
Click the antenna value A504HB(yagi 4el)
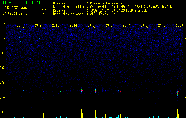click(104, 14)
